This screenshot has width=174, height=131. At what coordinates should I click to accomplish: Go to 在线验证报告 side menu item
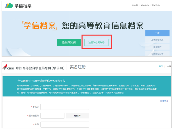coord(157,54)
